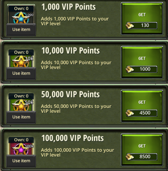Click the 50,000 VIP Points description text
Image resolution: width=168 pixels, height=171 pixels.
tap(76, 109)
